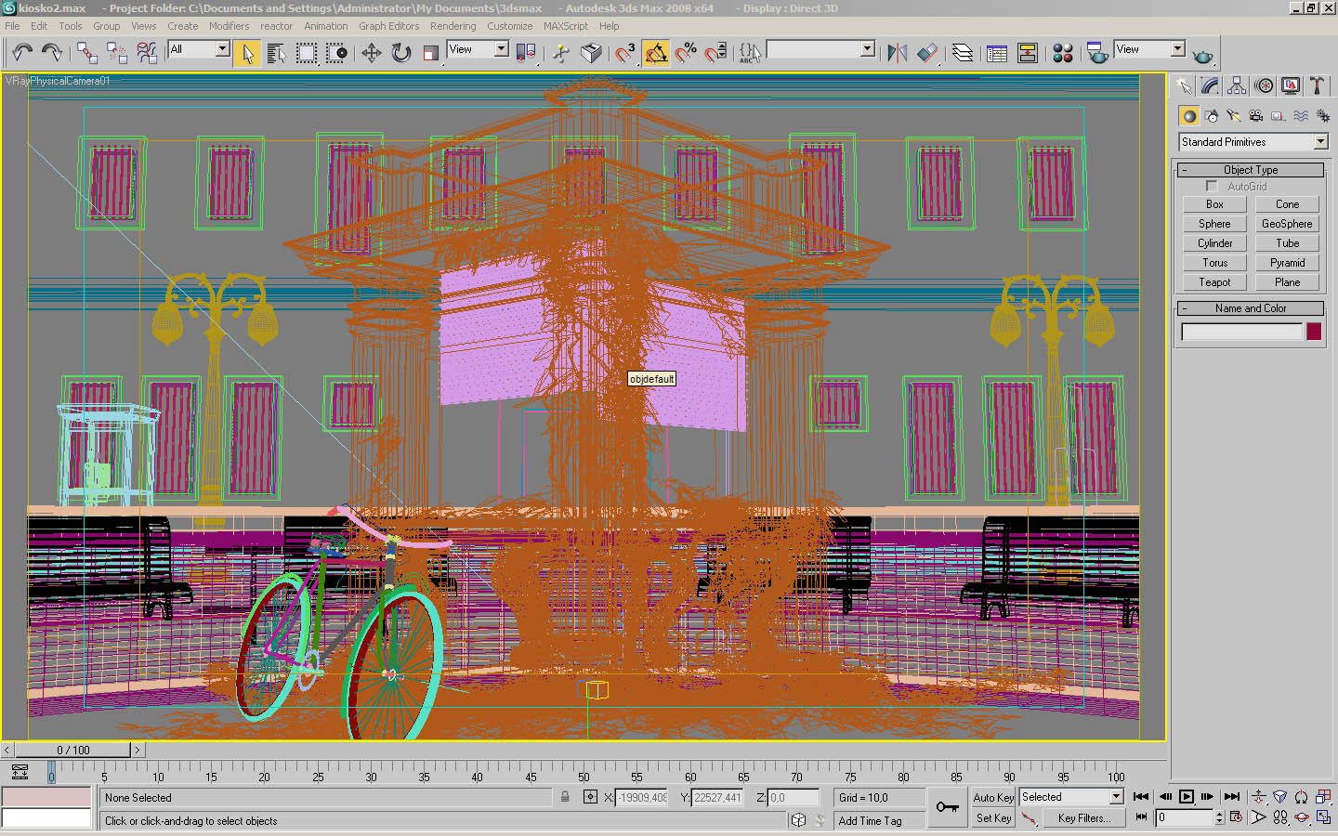The height and width of the screenshot is (836, 1338).
Task: Click the Rectangular Selection Region tool
Action: click(x=307, y=53)
